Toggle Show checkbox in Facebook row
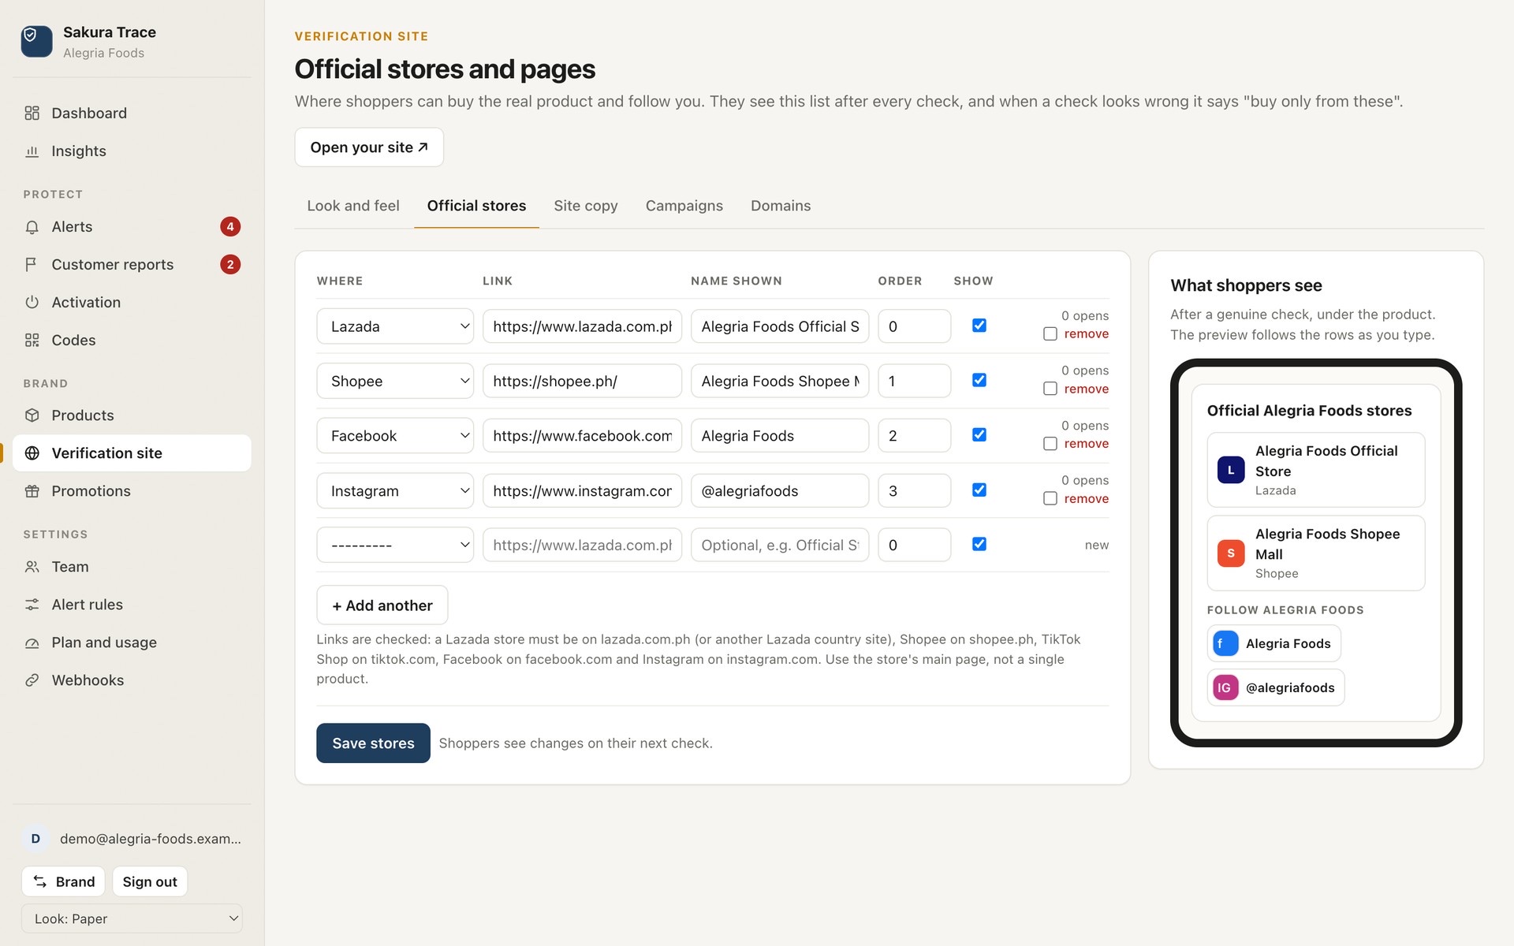The width and height of the screenshot is (1514, 946). pyautogui.click(x=979, y=434)
